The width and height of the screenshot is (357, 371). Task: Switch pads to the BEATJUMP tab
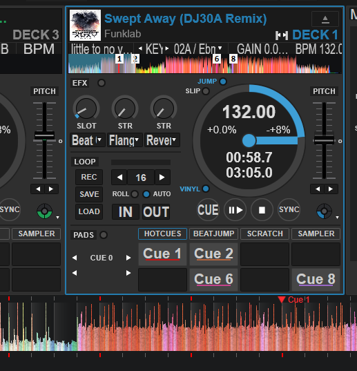pos(214,234)
